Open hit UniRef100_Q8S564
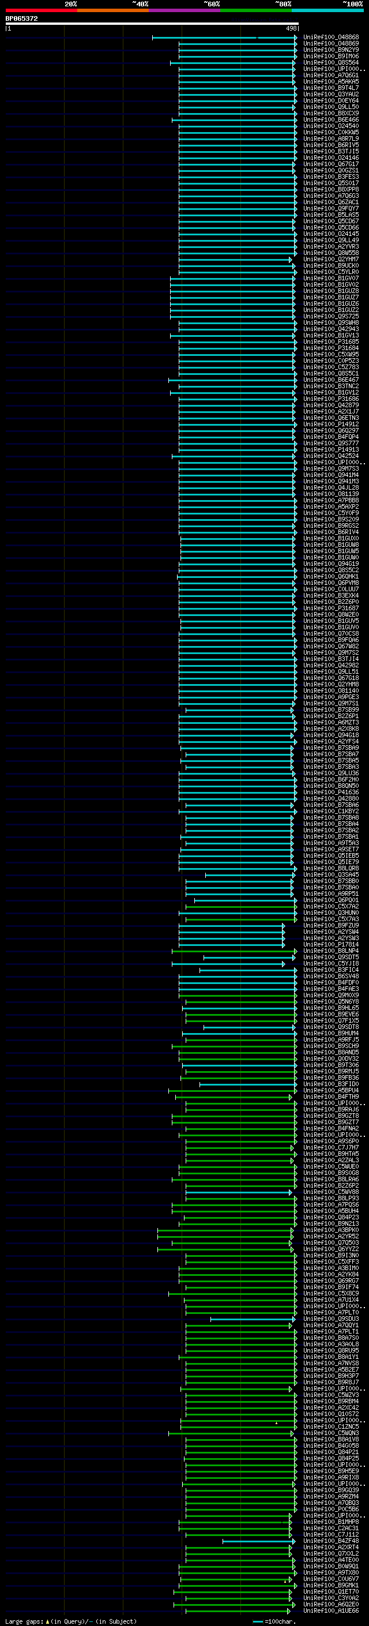369x1626 pixels. click(331, 62)
